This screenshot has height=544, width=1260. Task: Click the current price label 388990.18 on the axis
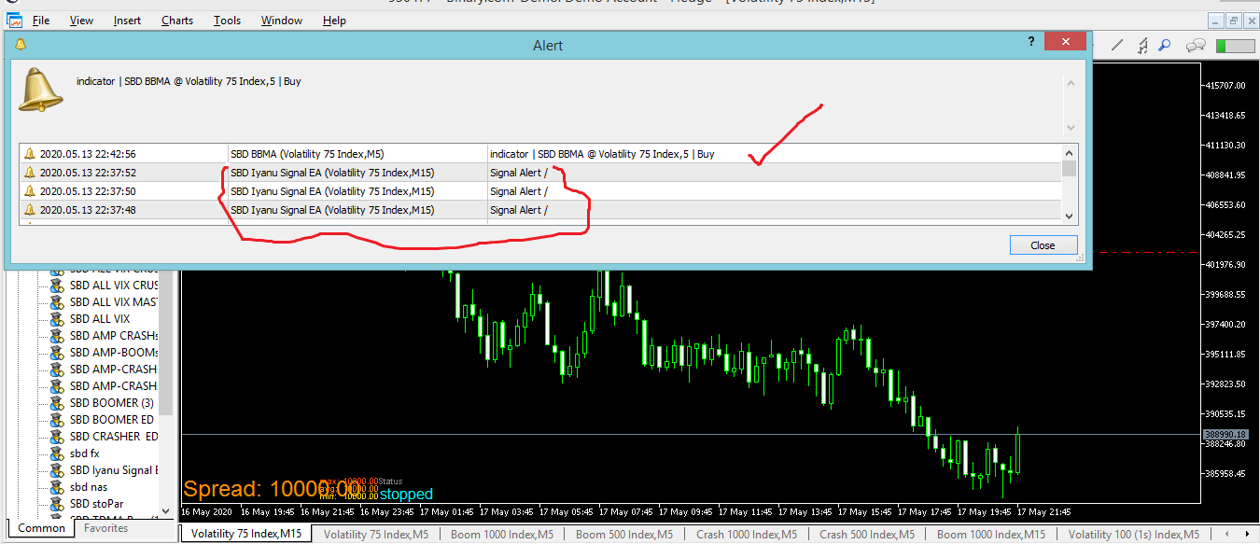point(1225,435)
